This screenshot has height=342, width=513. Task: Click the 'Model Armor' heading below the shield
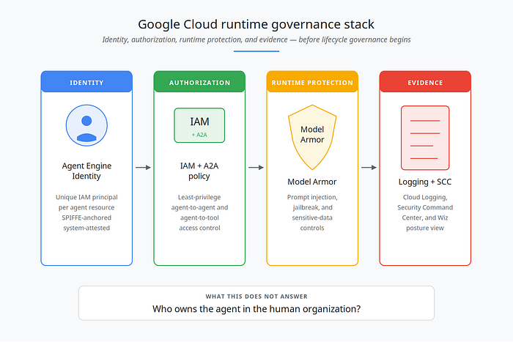click(x=312, y=182)
